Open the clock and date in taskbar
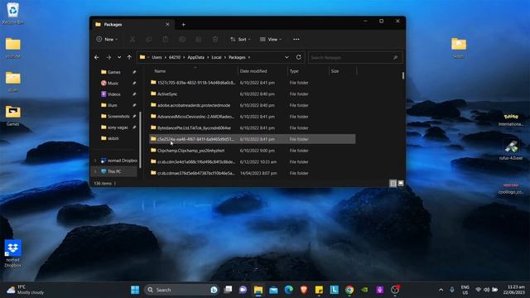The image size is (530, 298). click(513, 290)
